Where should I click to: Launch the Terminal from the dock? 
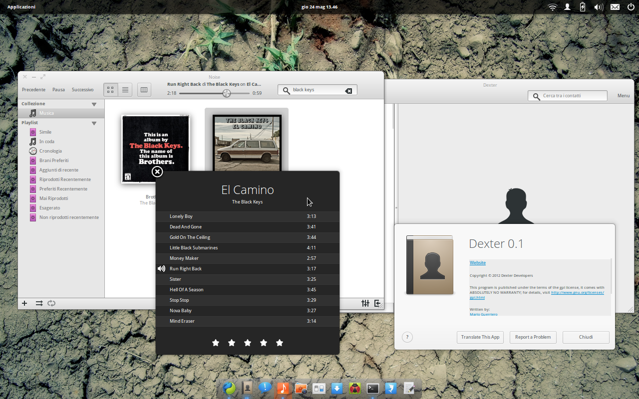(373, 388)
